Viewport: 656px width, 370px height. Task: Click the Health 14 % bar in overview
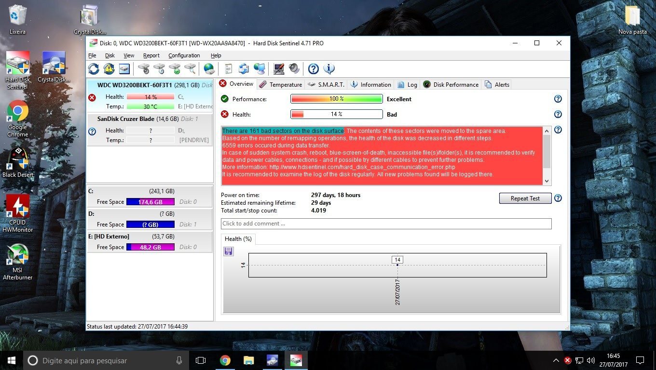tap(337, 114)
